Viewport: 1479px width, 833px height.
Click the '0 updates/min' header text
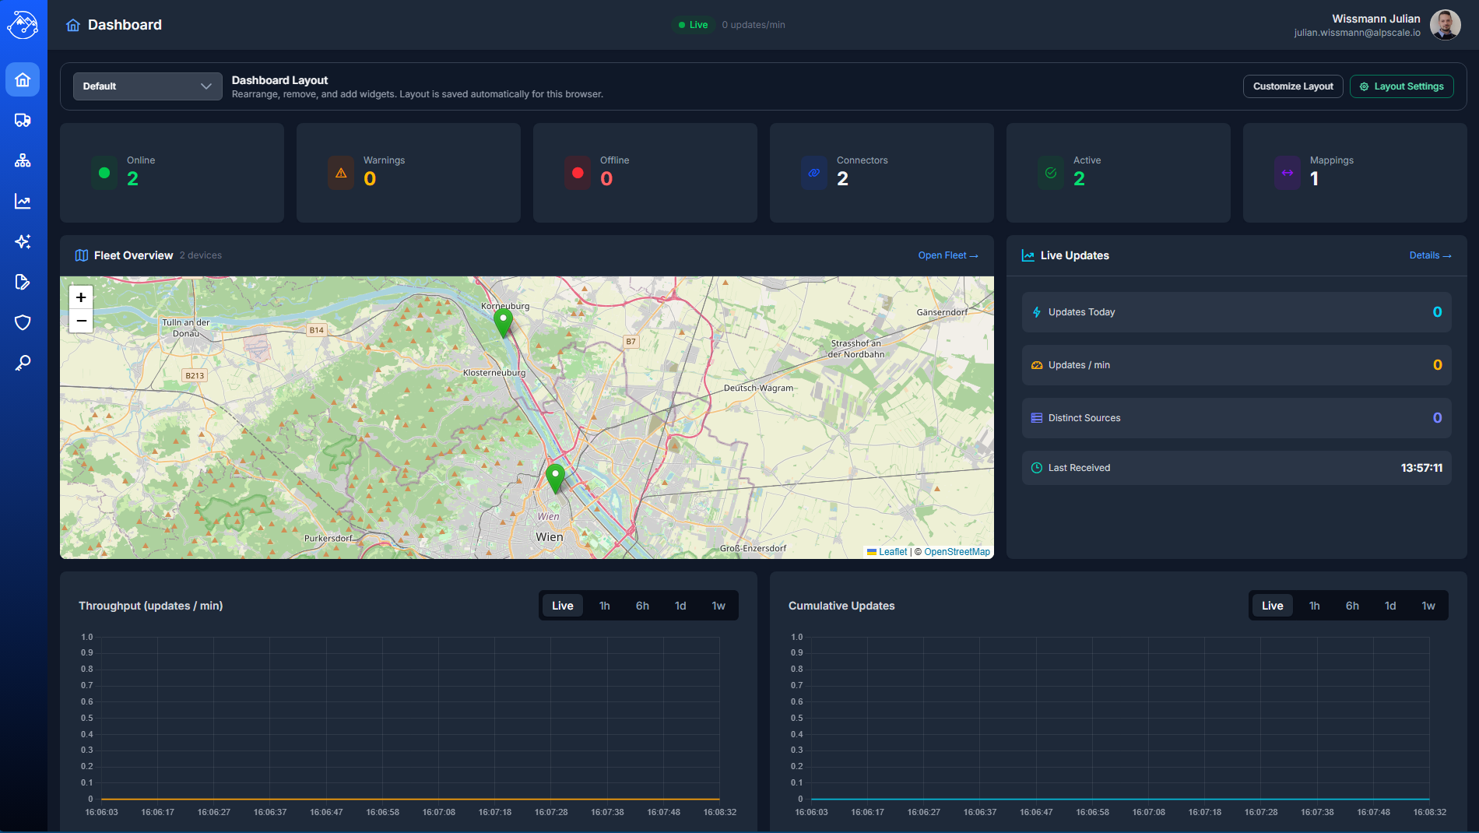pyautogui.click(x=754, y=25)
